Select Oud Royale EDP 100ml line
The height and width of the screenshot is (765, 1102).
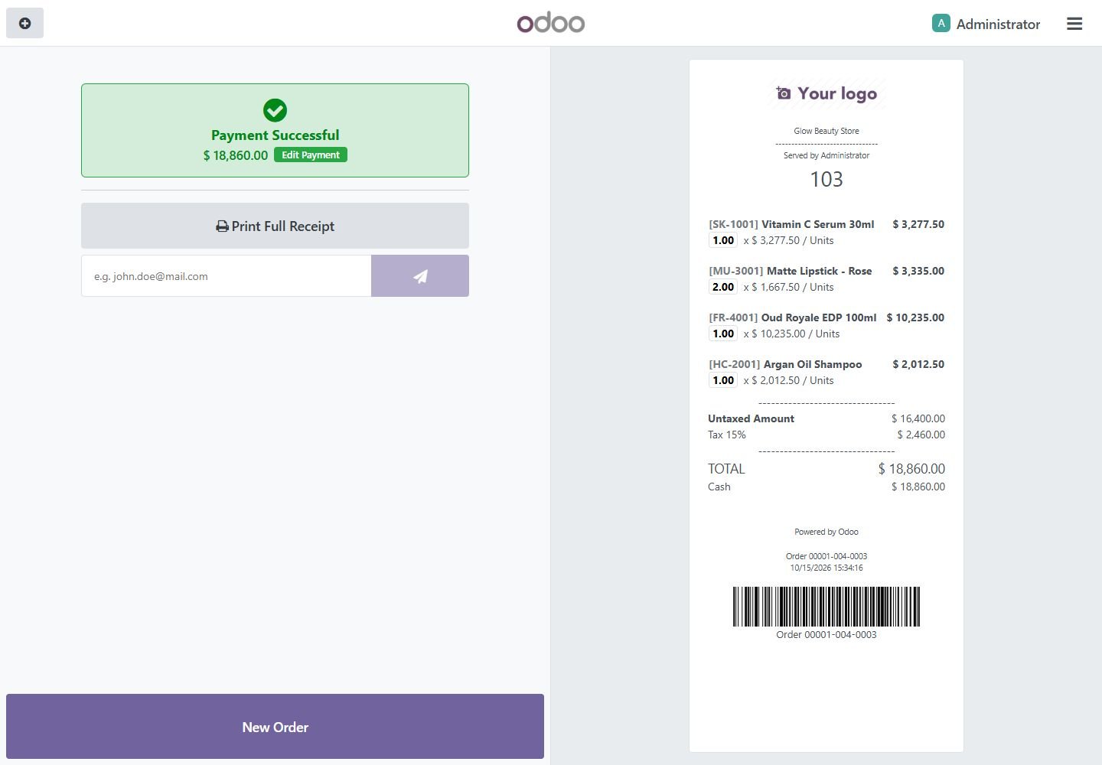coord(826,325)
